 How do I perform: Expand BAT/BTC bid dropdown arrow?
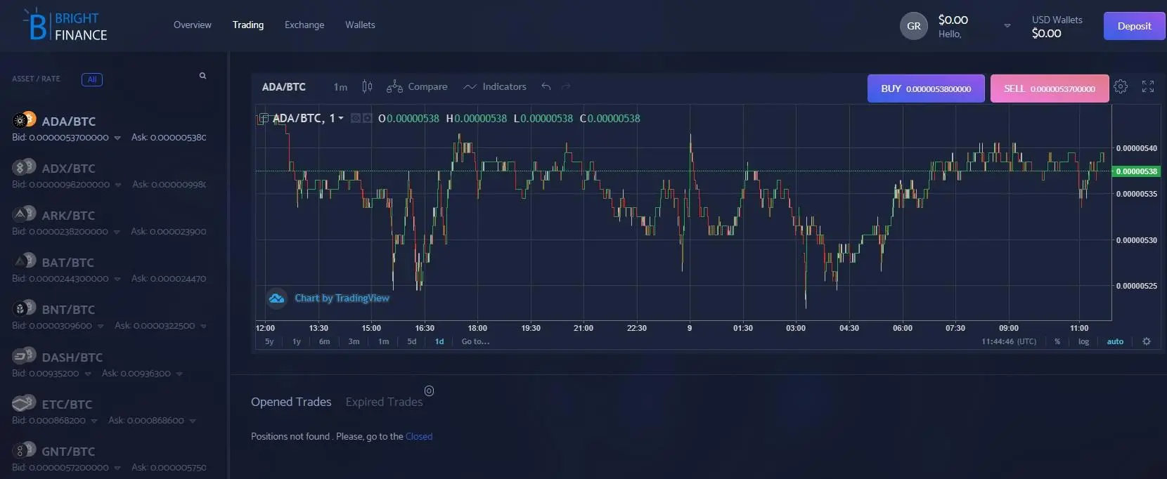(x=117, y=279)
